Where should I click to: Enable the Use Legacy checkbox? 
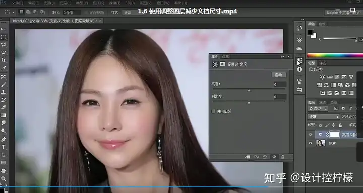click(213, 111)
